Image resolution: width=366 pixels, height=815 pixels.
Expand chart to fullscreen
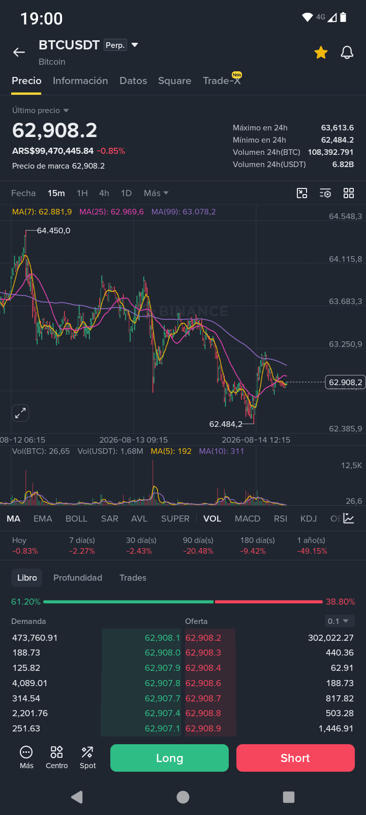point(20,413)
